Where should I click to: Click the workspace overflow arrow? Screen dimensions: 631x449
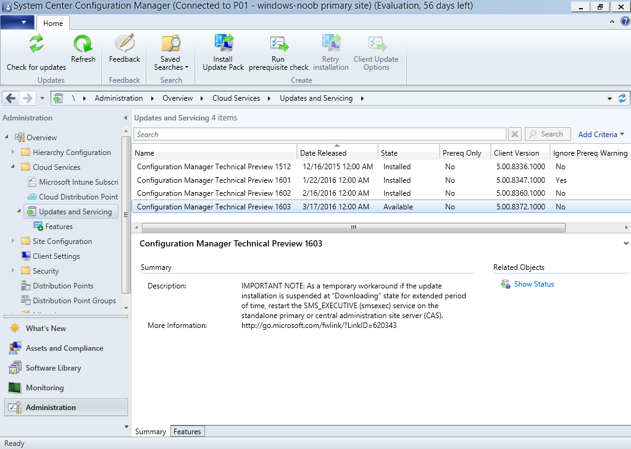pos(127,426)
